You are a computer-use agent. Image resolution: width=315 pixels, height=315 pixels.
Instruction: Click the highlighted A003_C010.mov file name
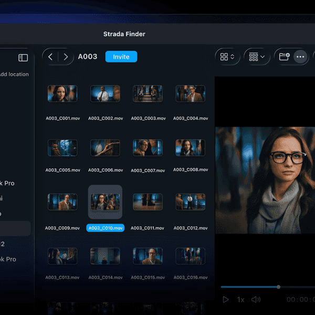[x=106, y=228]
